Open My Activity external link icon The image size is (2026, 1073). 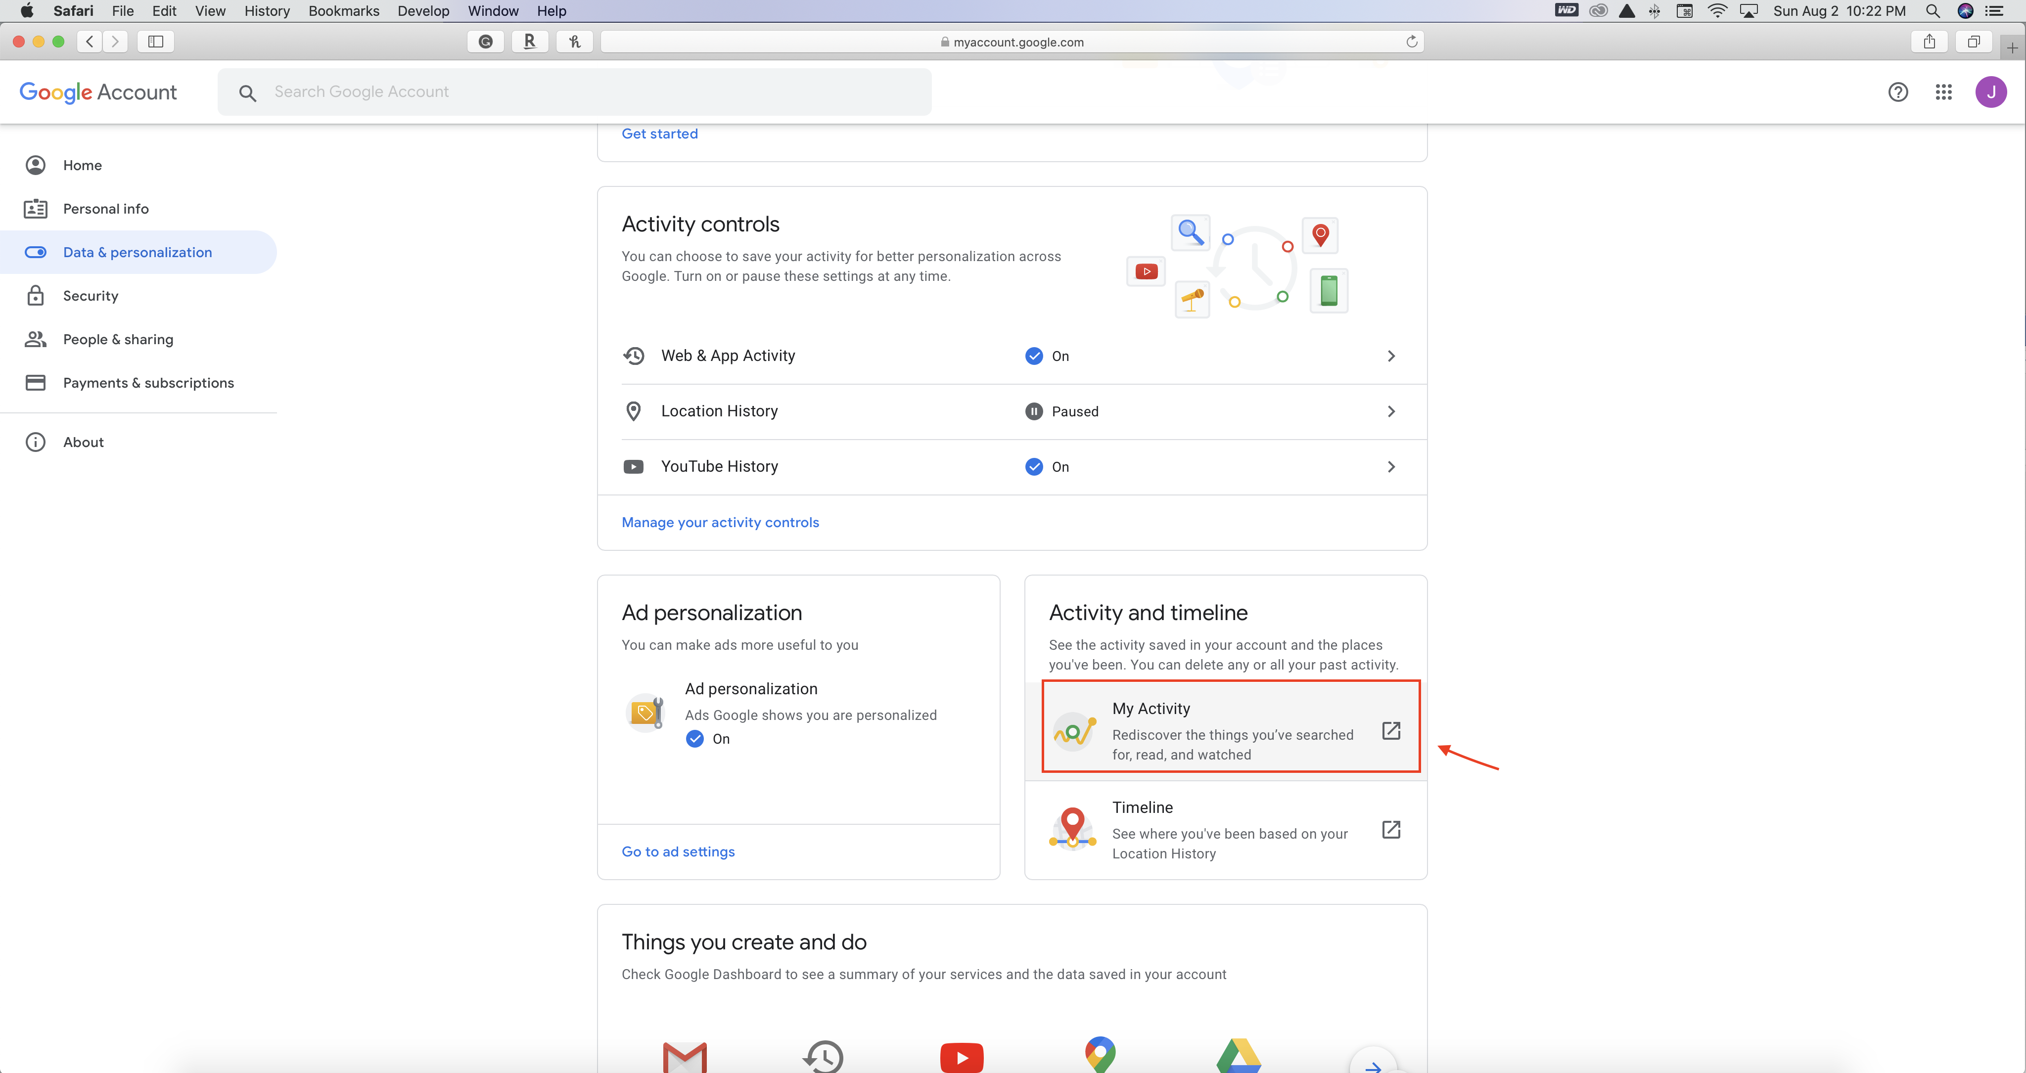click(1390, 730)
